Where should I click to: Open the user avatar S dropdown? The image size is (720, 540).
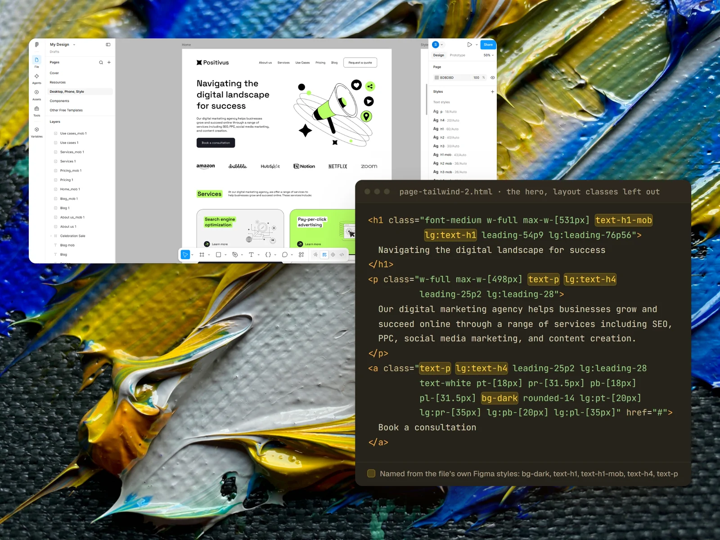[438, 45]
